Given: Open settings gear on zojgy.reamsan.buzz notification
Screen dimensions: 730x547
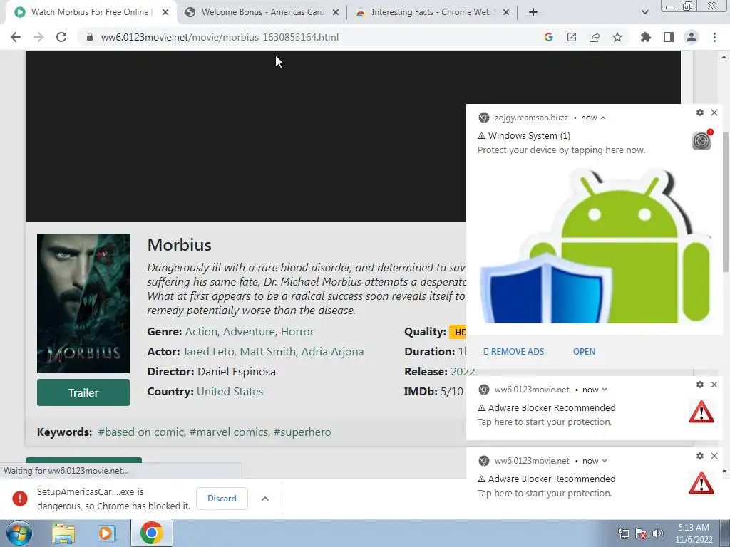Looking at the screenshot, I should [x=700, y=113].
